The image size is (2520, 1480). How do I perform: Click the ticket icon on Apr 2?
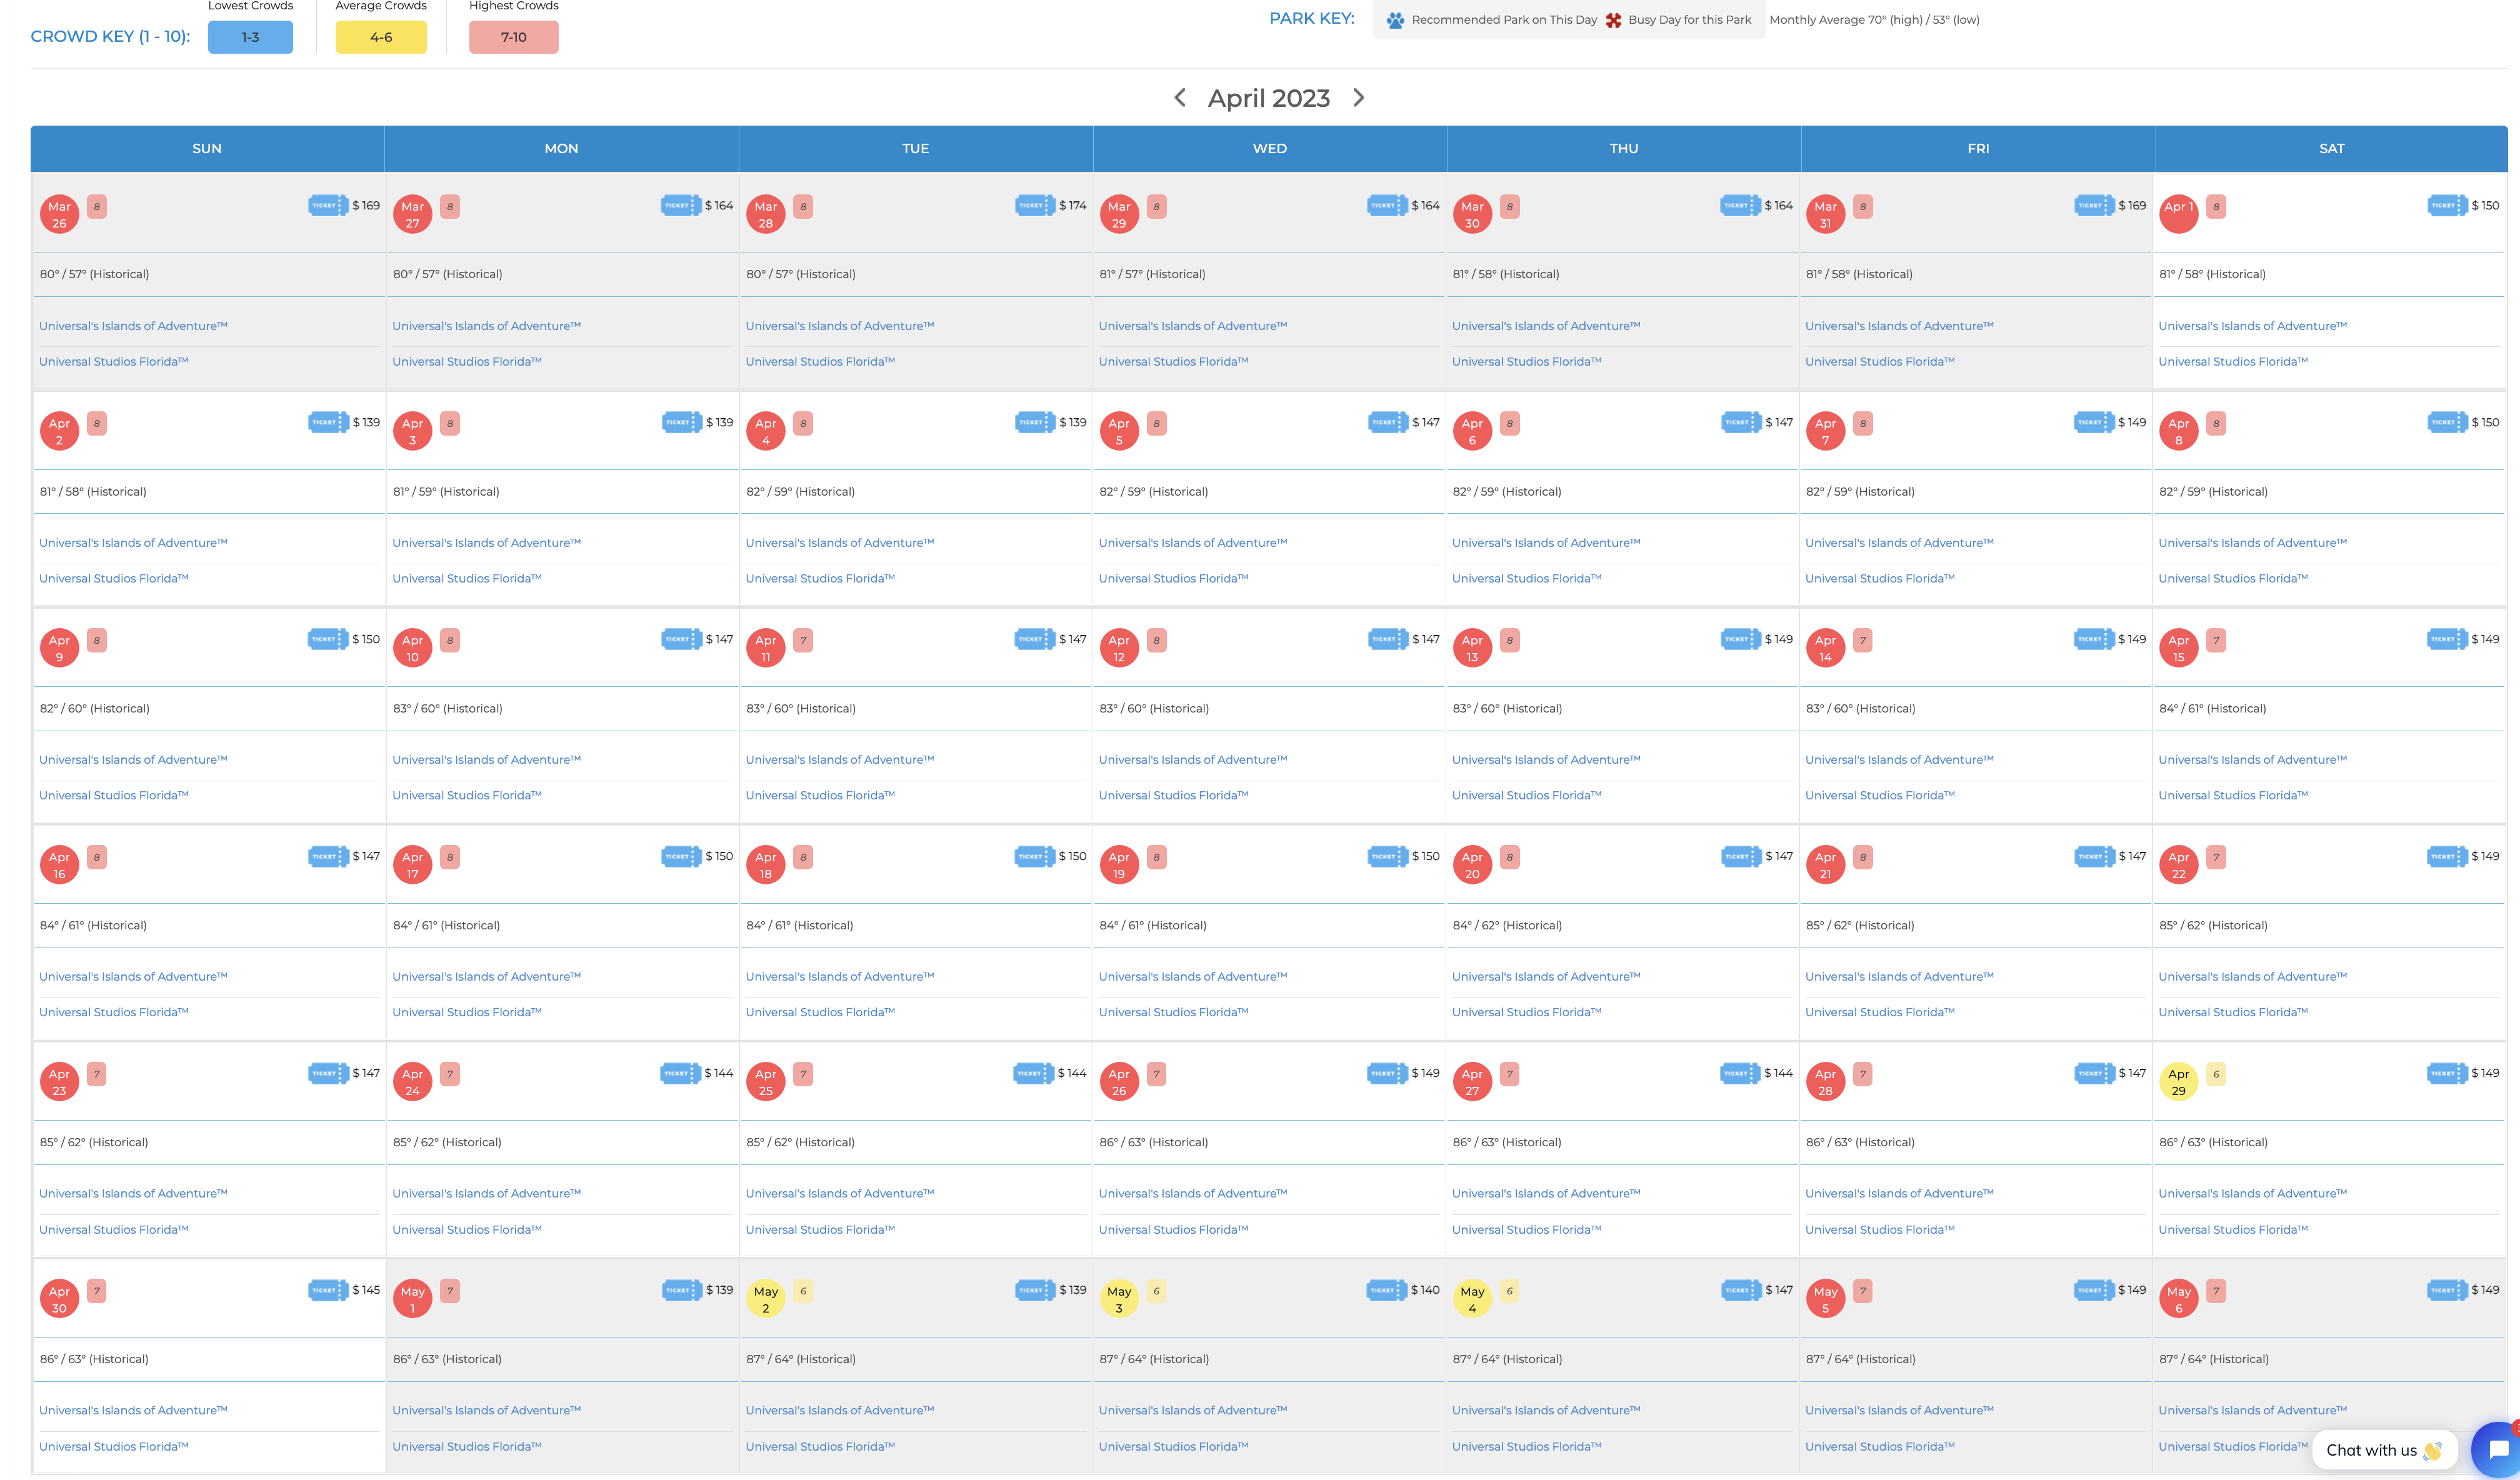coord(328,423)
